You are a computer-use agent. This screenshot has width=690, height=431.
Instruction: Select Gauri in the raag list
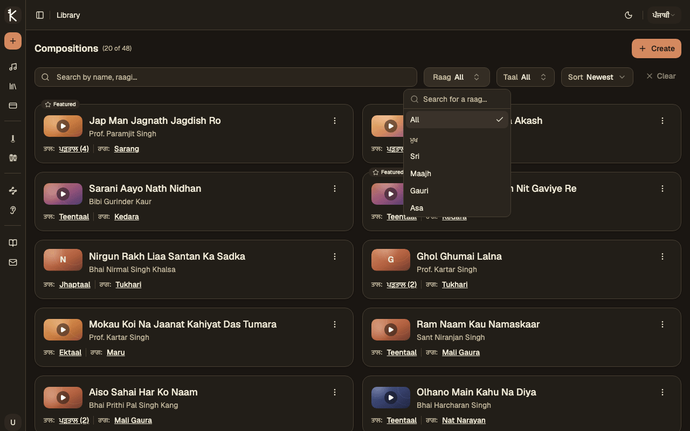[x=457, y=191]
